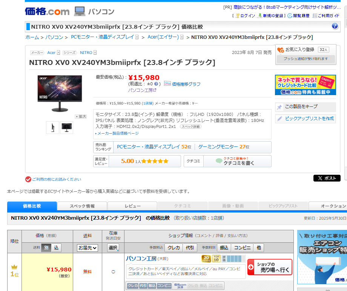Screen dimensions: 347x291
Task: Toggle shipping 別 option
Action: coord(46,248)
